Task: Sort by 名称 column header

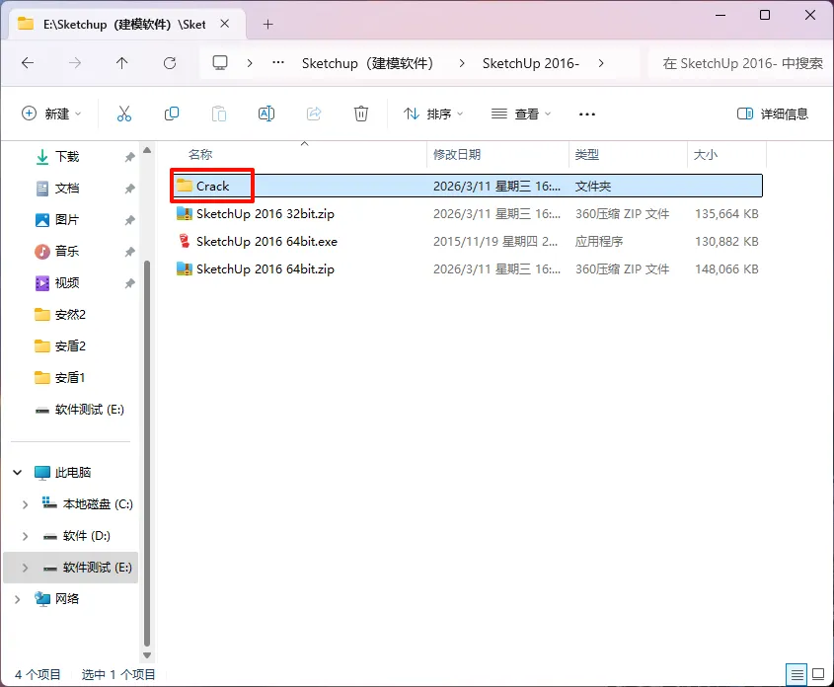Action: [x=200, y=155]
